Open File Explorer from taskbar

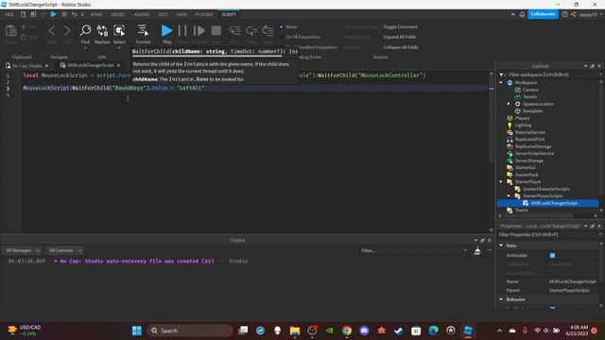click(295, 331)
